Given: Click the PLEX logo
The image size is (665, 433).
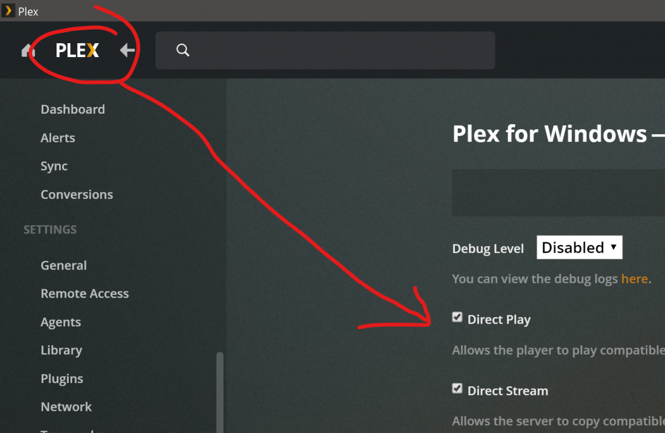Looking at the screenshot, I should tap(77, 50).
